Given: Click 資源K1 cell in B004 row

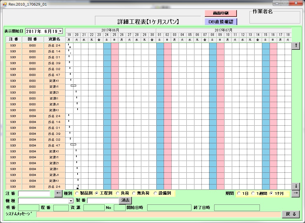Looking at the screenshot, I should point(54,181).
